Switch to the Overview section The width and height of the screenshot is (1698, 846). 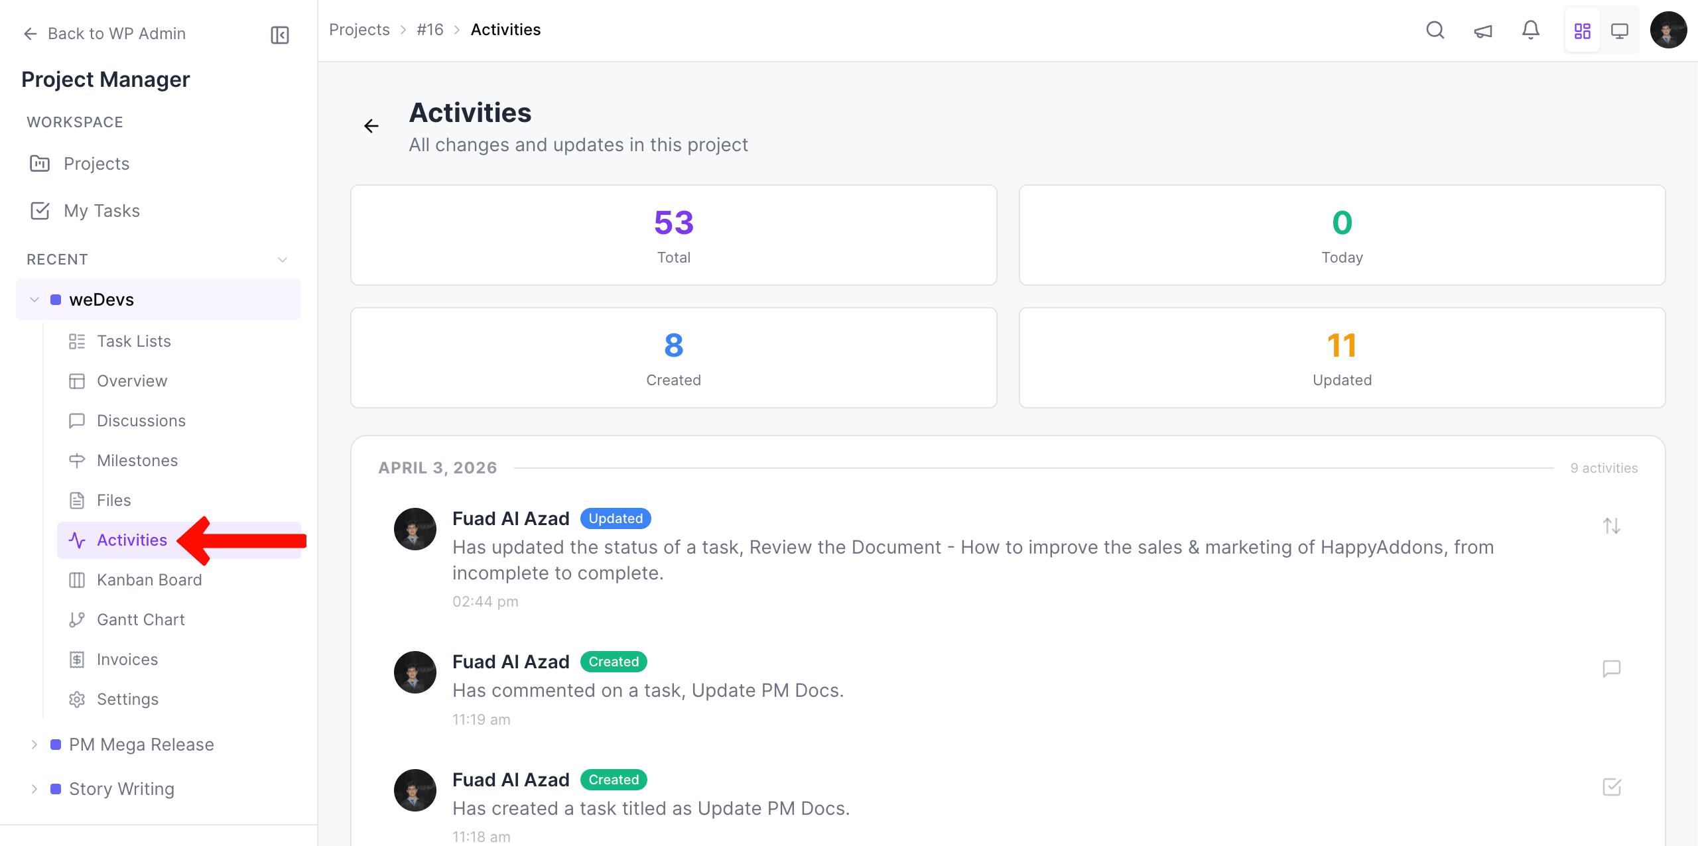coord(132,381)
